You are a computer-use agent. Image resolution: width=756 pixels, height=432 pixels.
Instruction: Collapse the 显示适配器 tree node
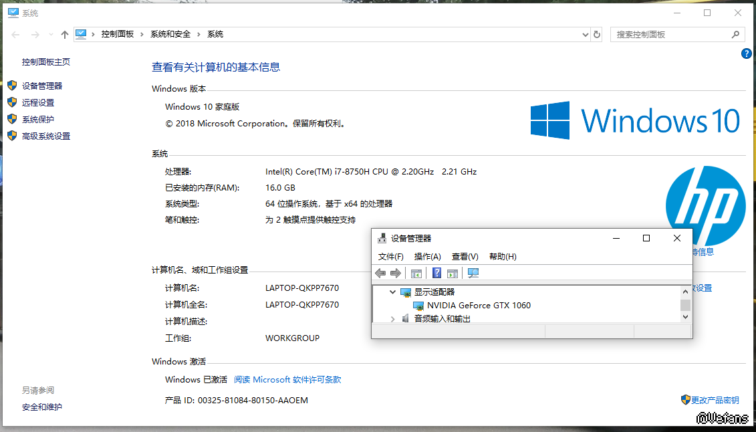tap(392, 292)
